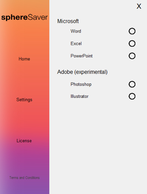Select the PowerPoint radio circle
The height and width of the screenshot is (194, 147).
pos(132,56)
